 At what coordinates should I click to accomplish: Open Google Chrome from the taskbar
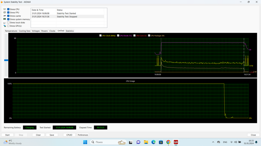pos(168,142)
